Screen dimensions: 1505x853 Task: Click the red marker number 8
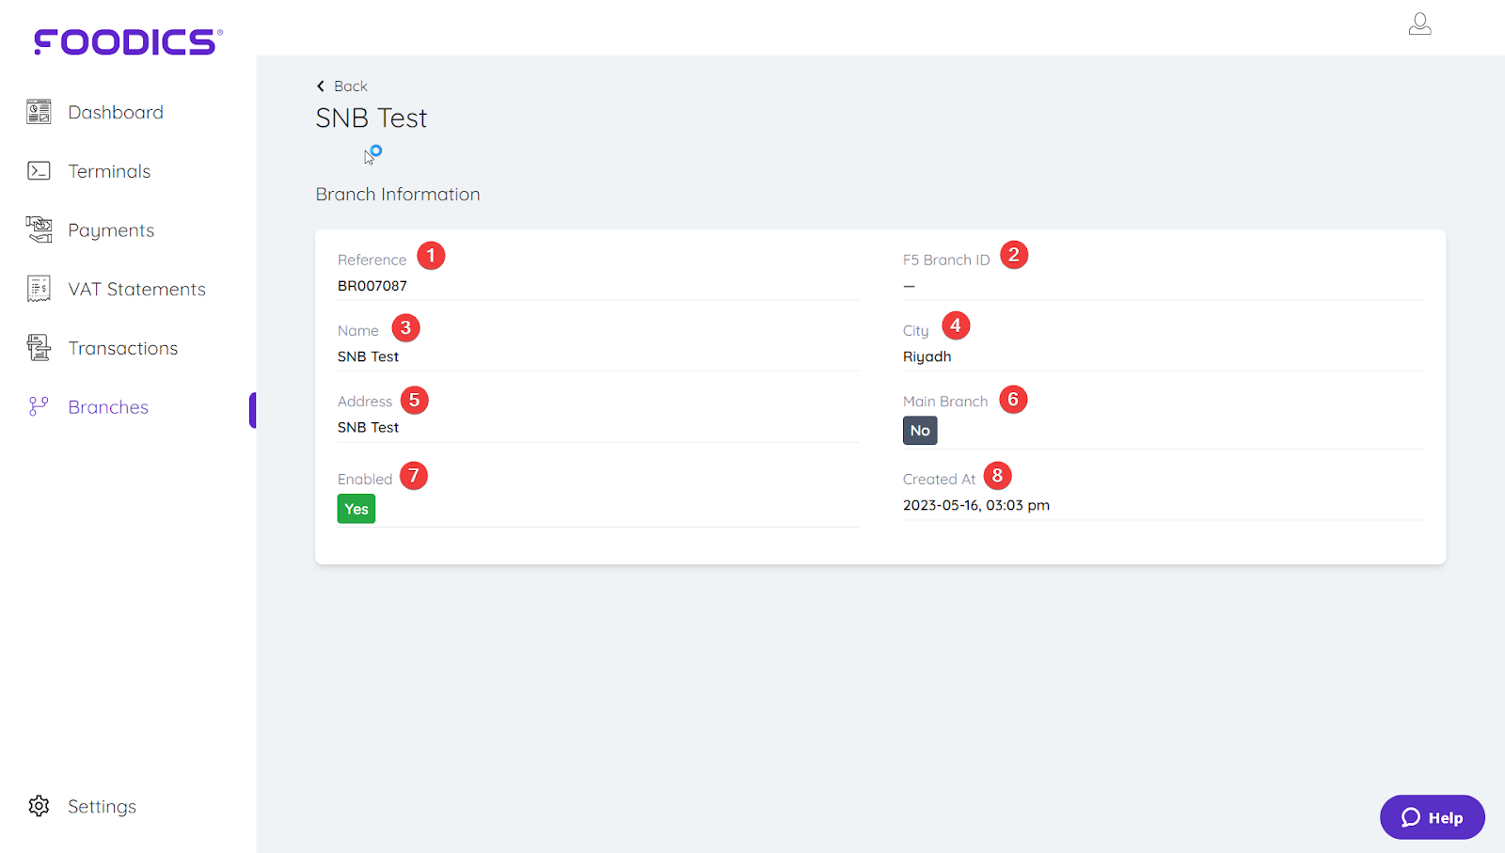tap(997, 476)
